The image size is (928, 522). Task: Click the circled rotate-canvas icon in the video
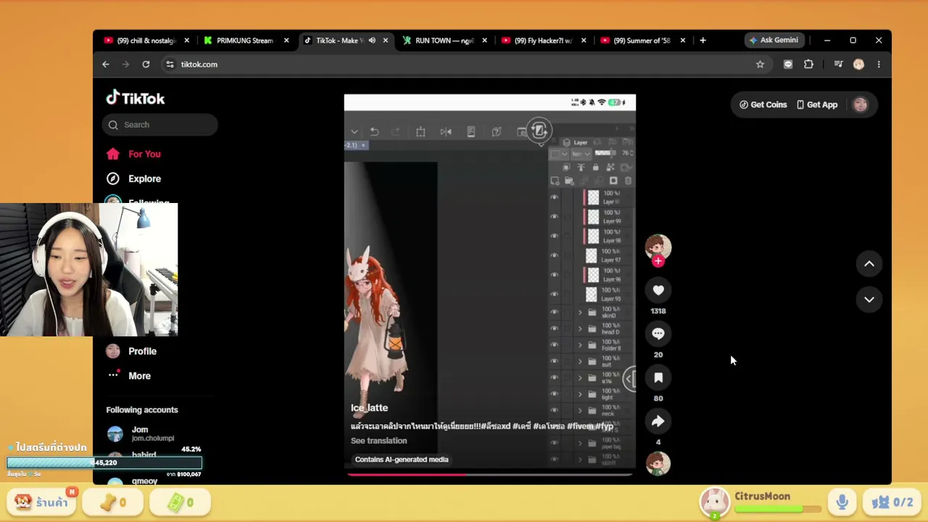539,130
